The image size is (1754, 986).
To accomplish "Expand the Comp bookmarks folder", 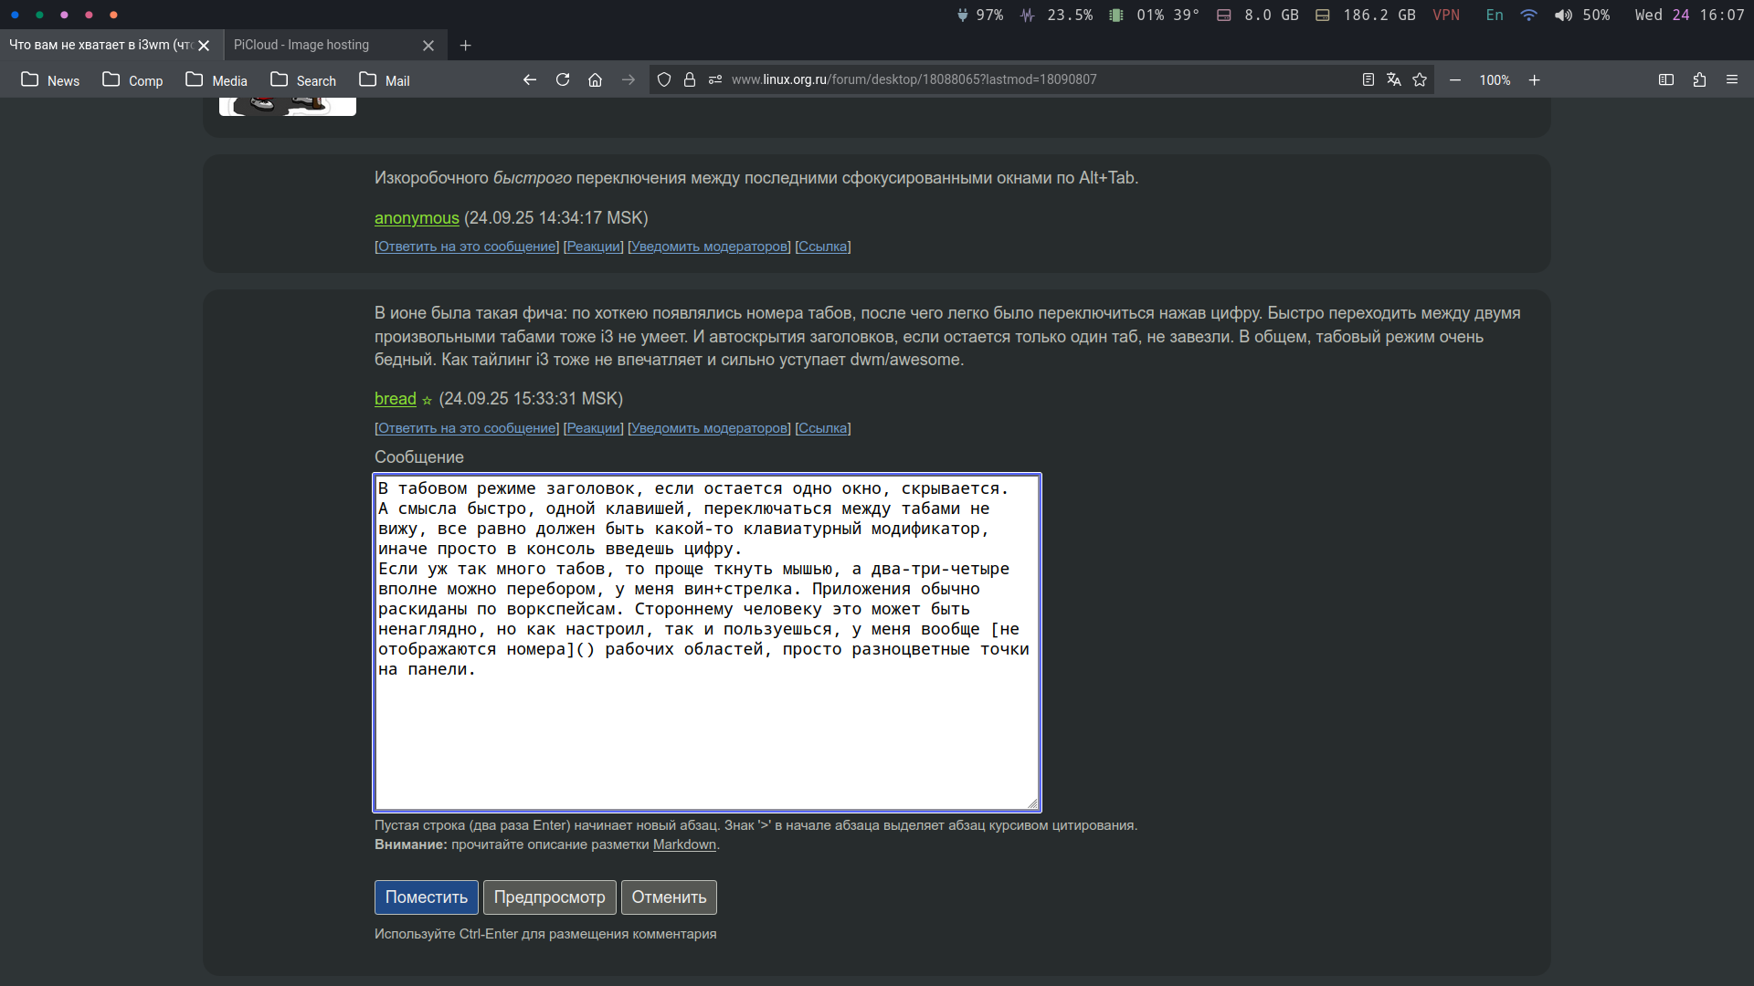I will 132,80.
